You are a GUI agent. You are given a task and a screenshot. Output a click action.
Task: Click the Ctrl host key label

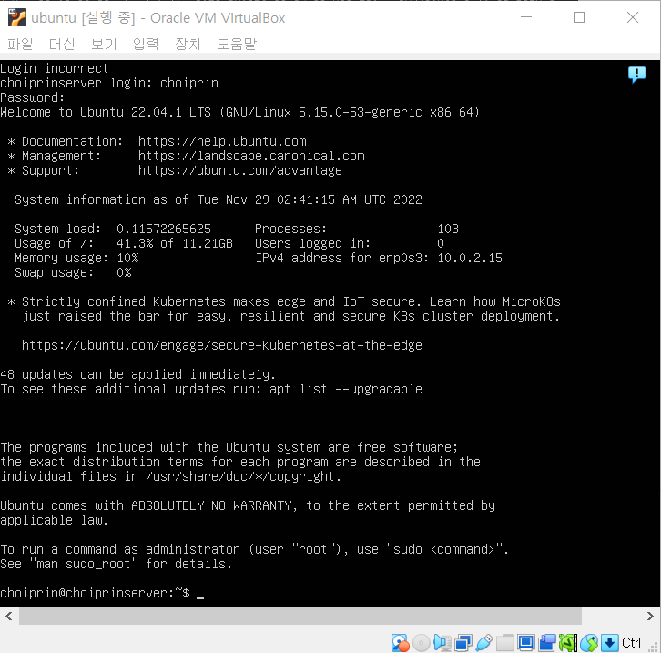[631, 642]
